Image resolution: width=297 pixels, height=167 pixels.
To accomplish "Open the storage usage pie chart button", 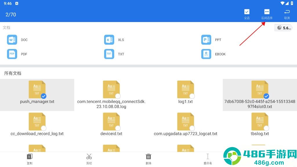I will pyautogui.click(x=283, y=28).
